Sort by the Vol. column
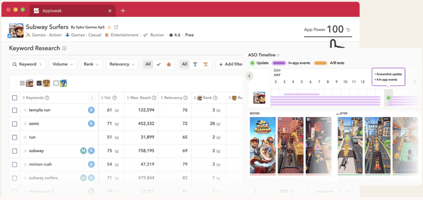Image resolution: width=423 pixels, height=200 pixels. (102, 98)
